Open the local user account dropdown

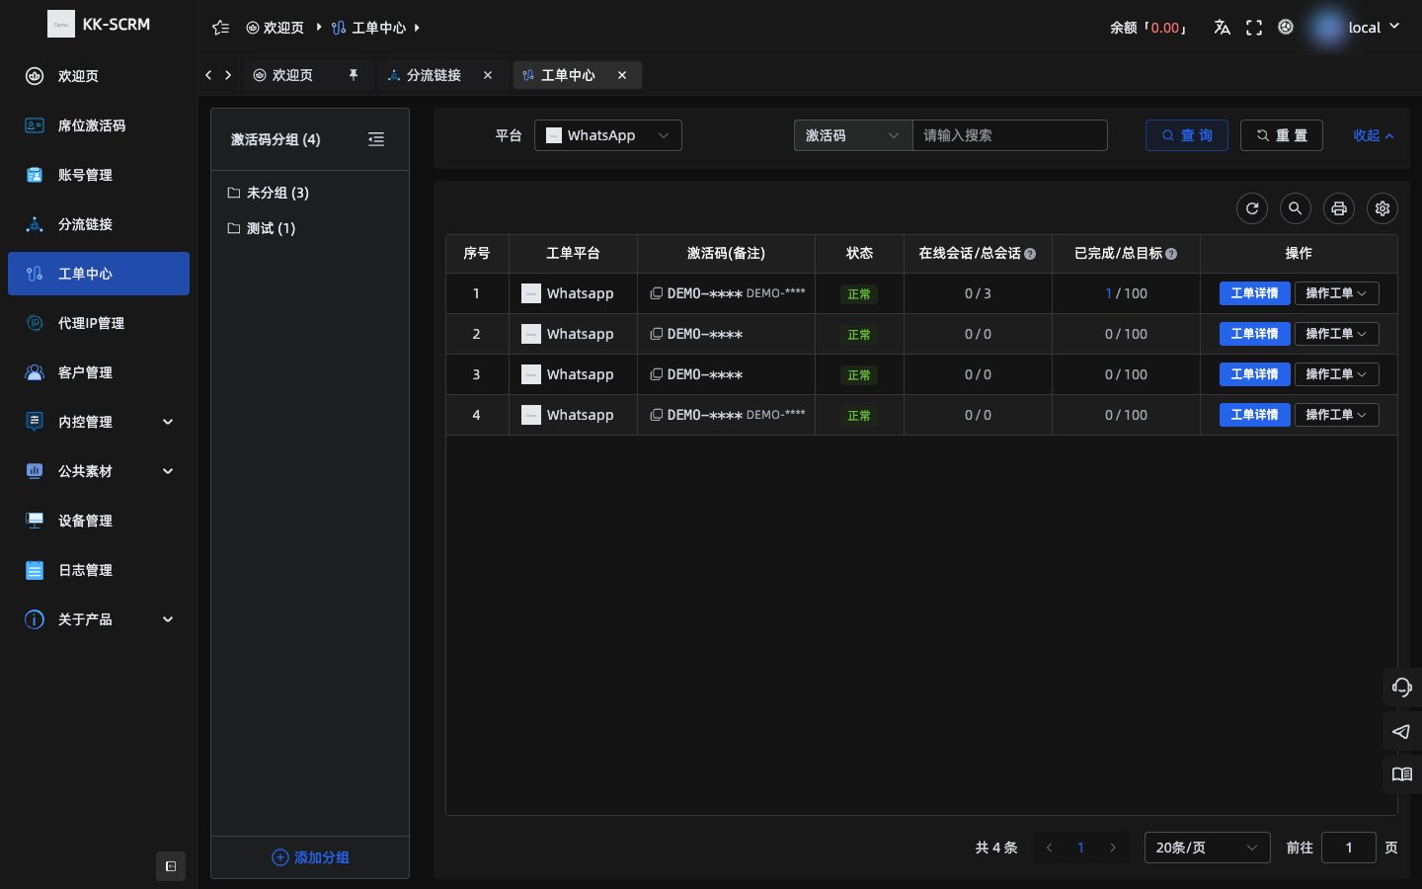[x=1355, y=28]
